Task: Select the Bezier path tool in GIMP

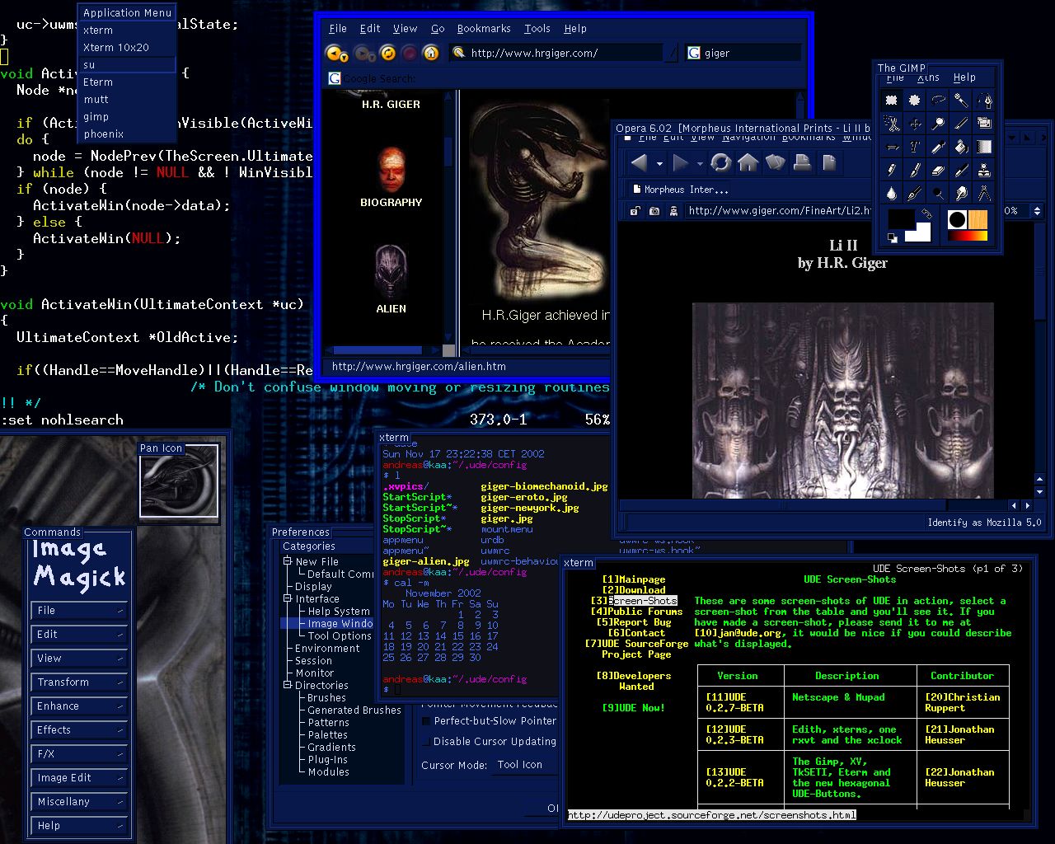Action: (x=985, y=100)
